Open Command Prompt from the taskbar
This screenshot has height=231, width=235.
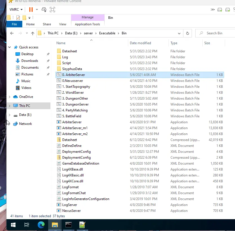click(68, 225)
